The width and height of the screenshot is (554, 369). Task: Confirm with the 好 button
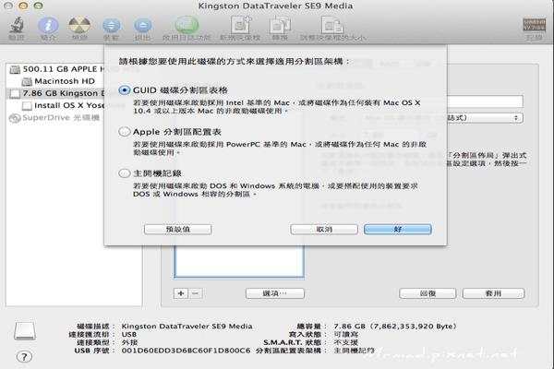[397, 229]
